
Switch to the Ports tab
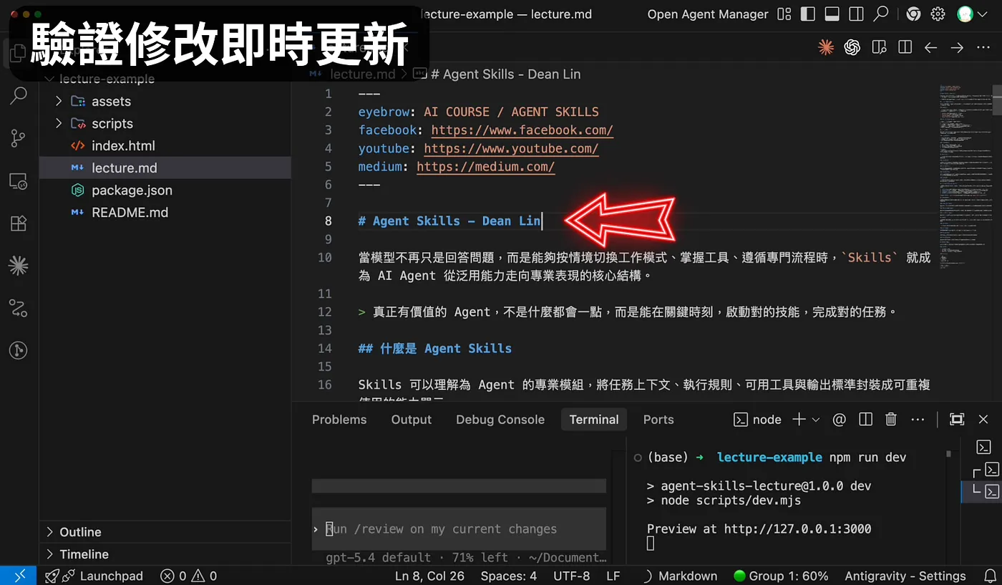point(658,420)
